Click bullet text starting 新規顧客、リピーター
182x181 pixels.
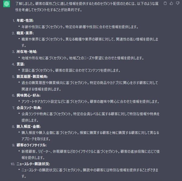(90, 154)
